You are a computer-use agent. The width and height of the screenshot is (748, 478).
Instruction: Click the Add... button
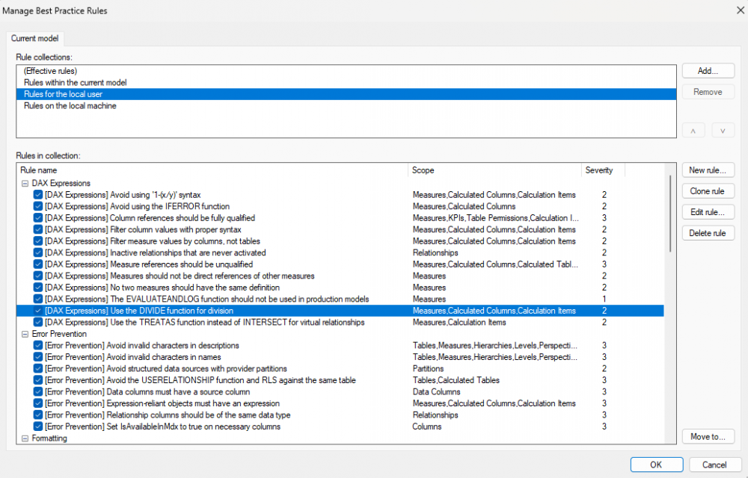(x=708, y=71)
